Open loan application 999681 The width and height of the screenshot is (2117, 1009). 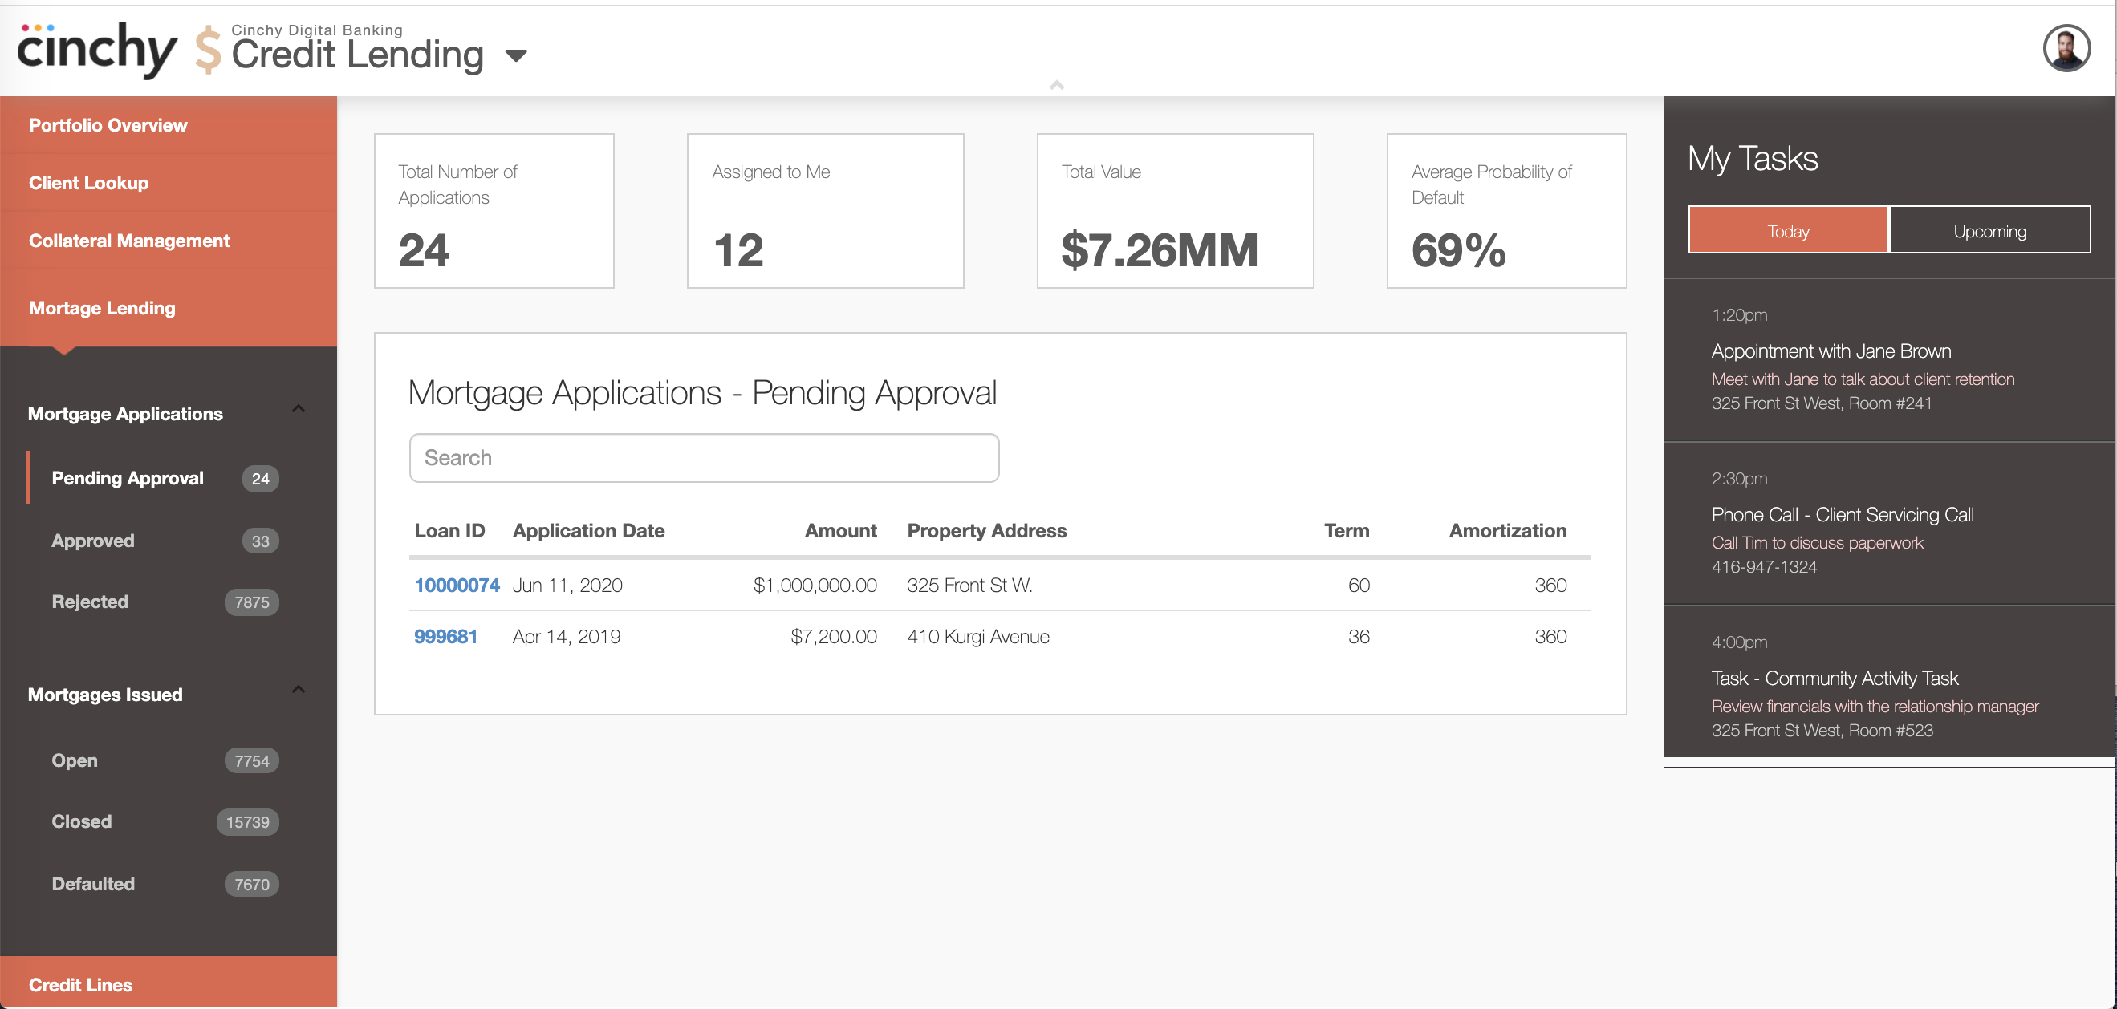449,635
